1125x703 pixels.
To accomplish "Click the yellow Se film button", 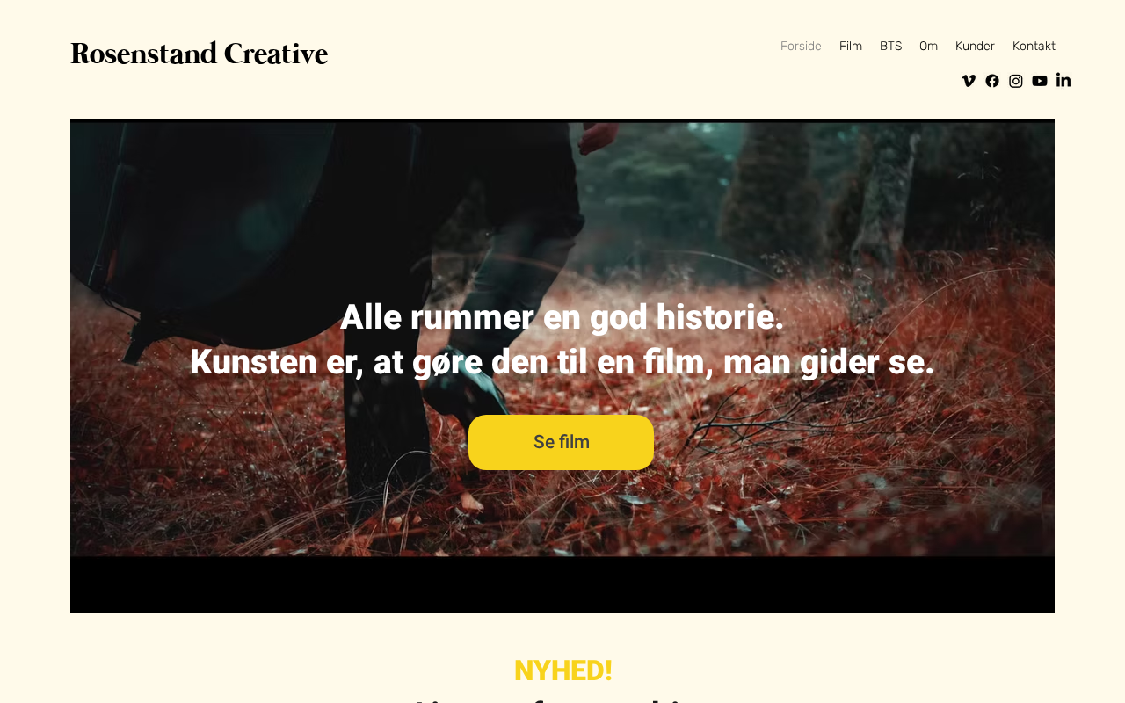I will point(561,442).
